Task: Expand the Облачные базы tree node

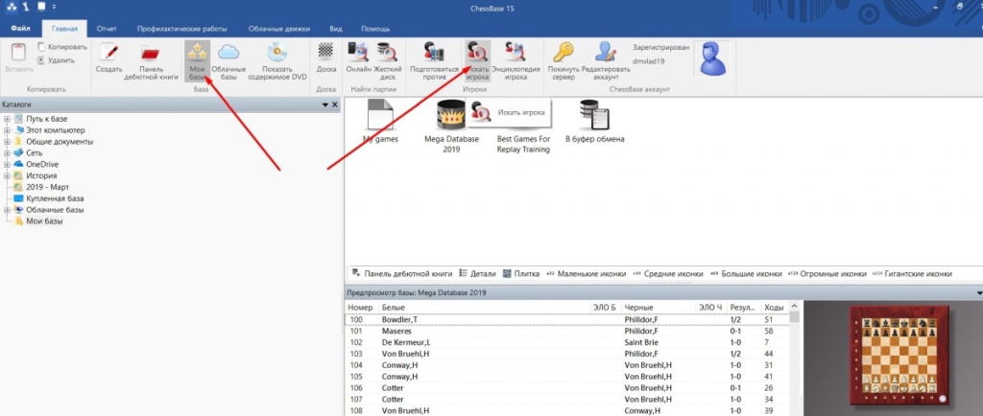Action: point(7,210)
